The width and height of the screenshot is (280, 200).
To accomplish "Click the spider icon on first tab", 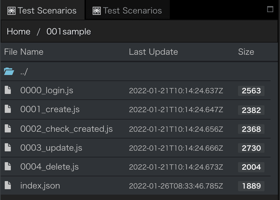I will pyautogui.click(x=11, y=11).
